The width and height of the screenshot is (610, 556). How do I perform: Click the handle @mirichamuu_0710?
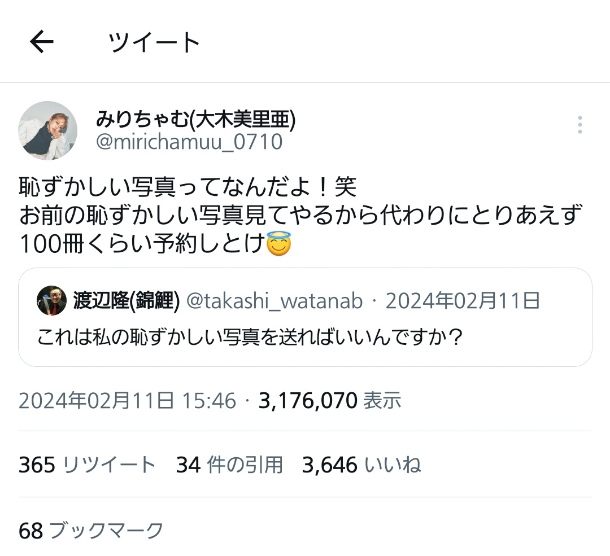[x=189, y=142]
